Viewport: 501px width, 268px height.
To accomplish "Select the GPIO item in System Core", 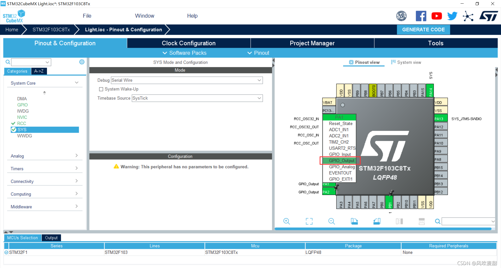I will point(22,105).
